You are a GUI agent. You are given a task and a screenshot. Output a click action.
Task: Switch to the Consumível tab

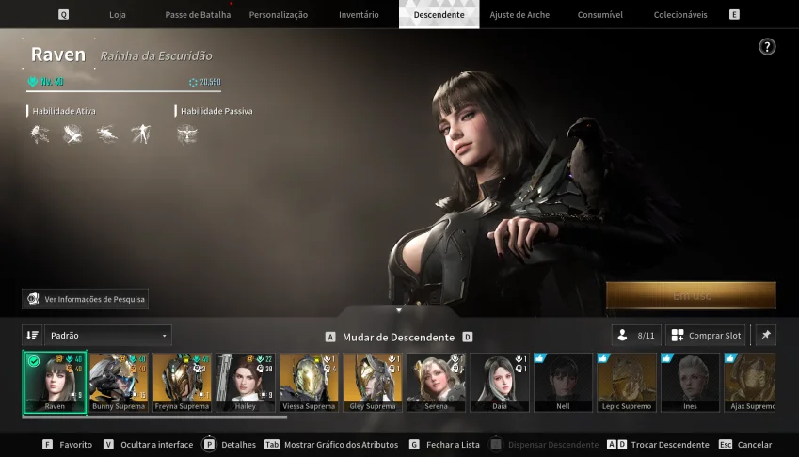[599, 15]
